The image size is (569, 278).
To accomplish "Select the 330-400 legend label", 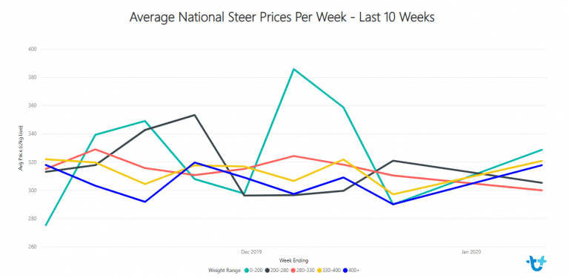I will pyautogui.click(x=332, y=271).
